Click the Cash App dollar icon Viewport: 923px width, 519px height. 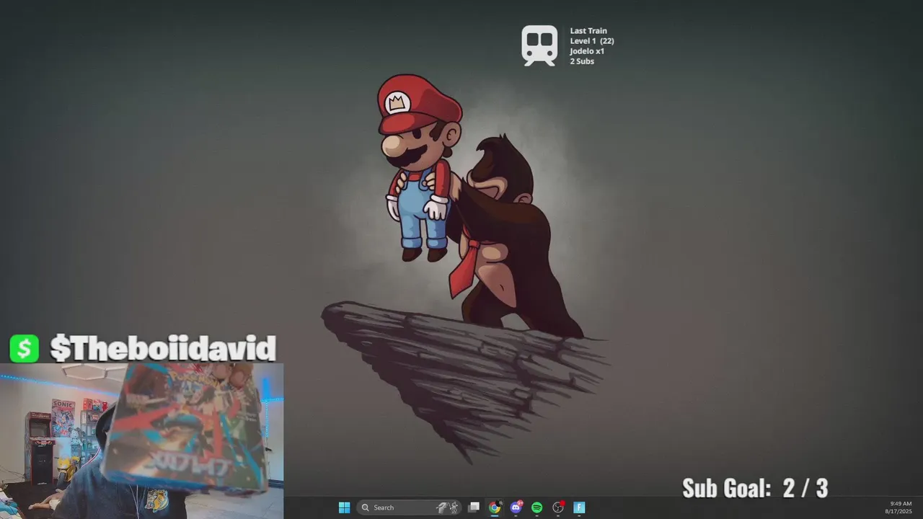tap(25, 348)
